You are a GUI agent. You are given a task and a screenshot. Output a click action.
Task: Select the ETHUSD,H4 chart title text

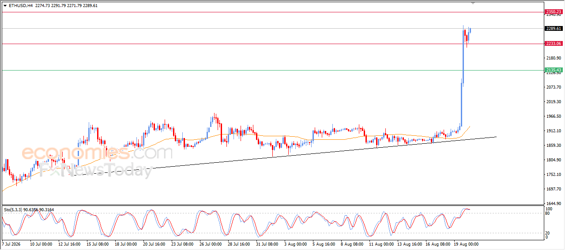(20, 6)
